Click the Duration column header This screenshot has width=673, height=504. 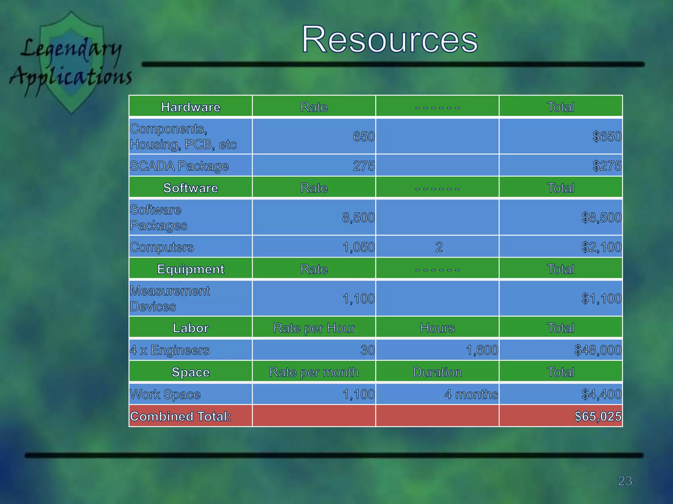pos(437,372)
